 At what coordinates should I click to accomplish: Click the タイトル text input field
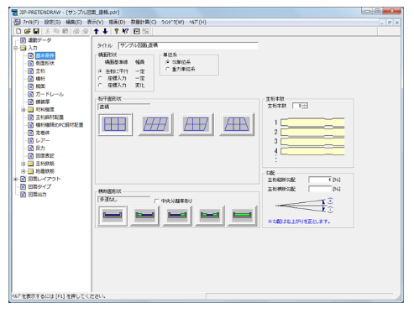pyautogui.click(x=188, y=45)
